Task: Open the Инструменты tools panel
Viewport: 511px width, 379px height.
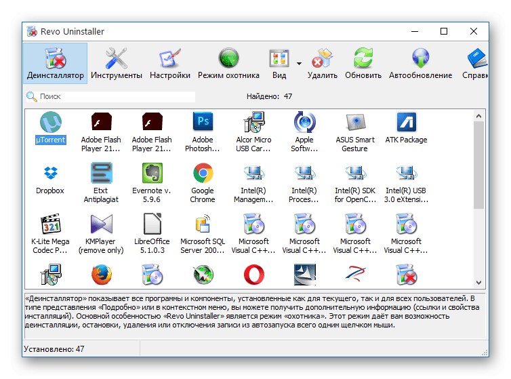Action: coord(117,64)
